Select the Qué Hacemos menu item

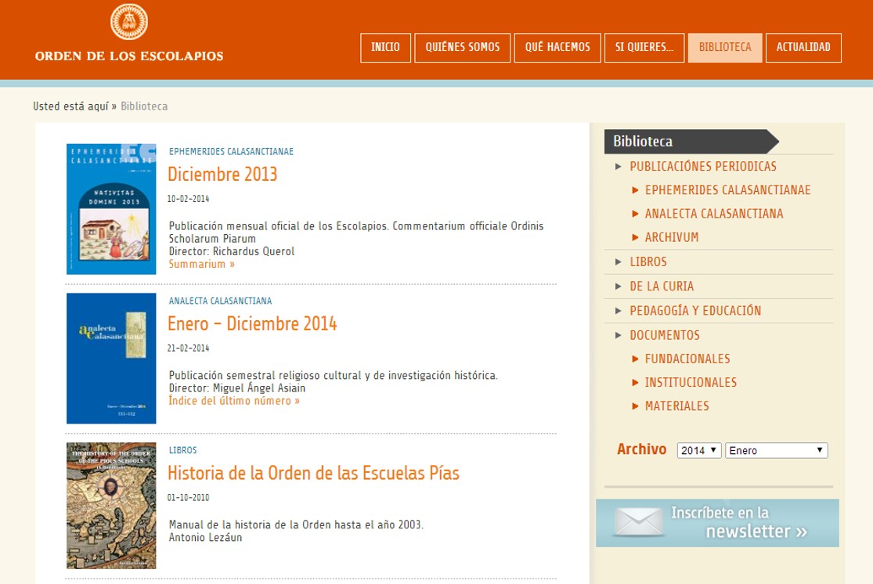(557, 48)
